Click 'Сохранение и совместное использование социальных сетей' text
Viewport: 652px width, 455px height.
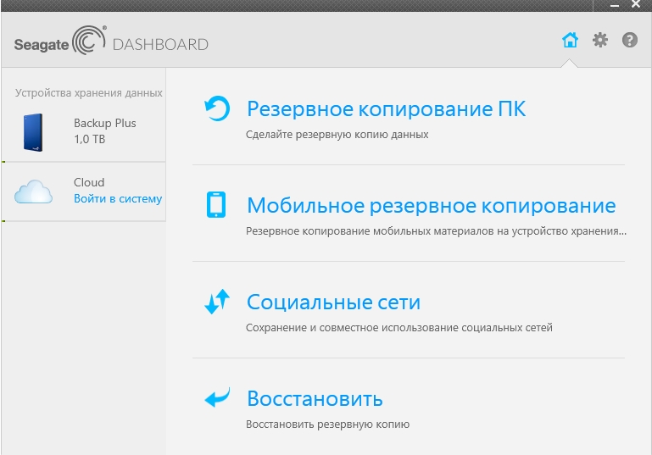399,327
